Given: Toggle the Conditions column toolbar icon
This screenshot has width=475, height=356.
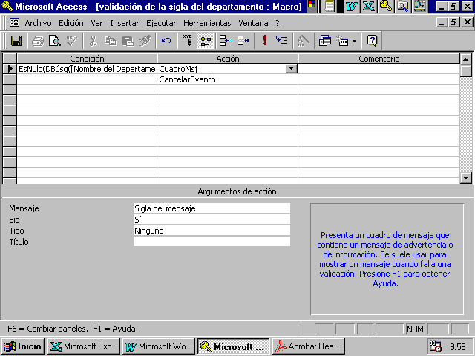Looking at the screenshot, I should tap(205, 41).
